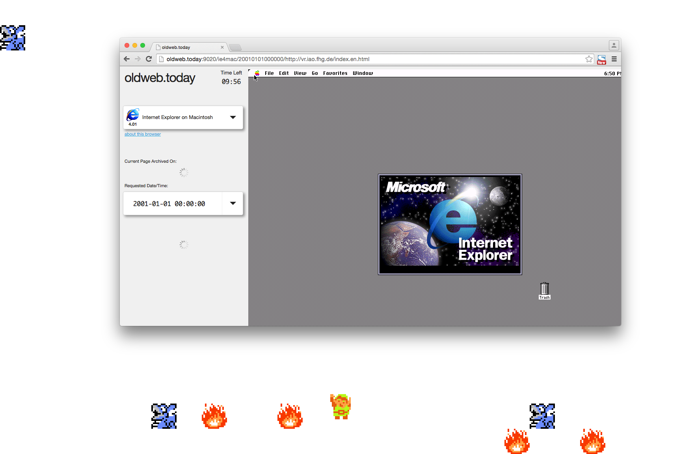681x454 pixels.
Task: Click the 2001-01-01 00:00:00 date field
Action: coord(173,203)
